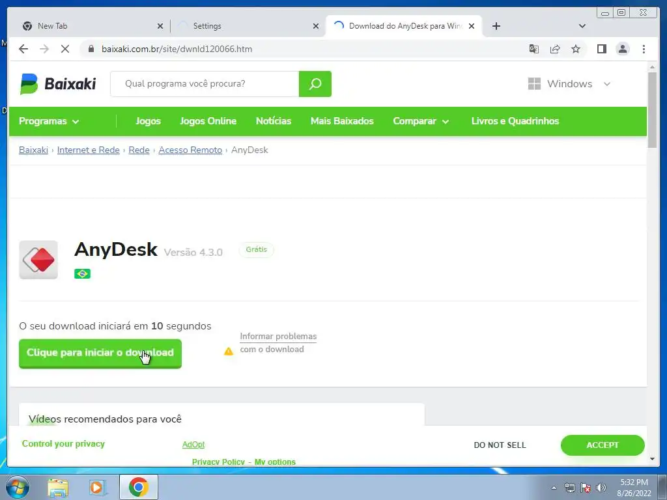Click DO NOT SELL
This screenshot has height=500, width=667.
point(500,445)
